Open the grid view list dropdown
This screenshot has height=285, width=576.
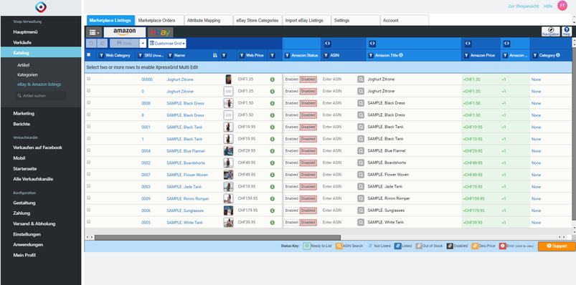click(x=94, y=33)
